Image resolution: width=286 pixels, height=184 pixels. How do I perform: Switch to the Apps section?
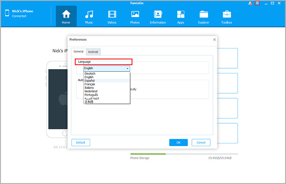[x=180, y=16]
